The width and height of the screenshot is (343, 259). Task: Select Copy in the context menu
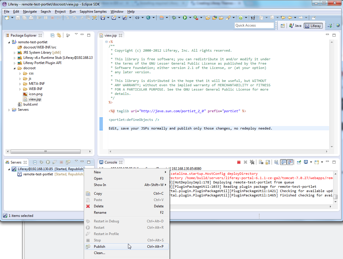tap(127, 194)
